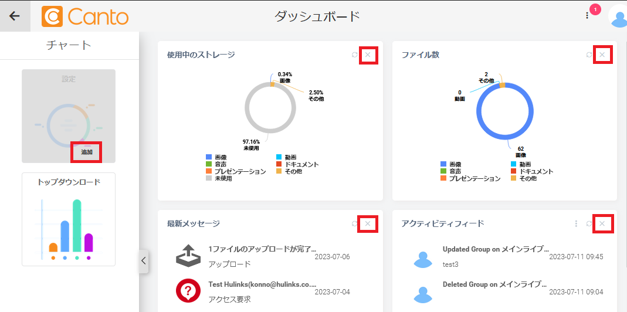Click the 追加 button on chart thumbnail
The height and width of the screenshot is (312, 627).
coord(86,152)
